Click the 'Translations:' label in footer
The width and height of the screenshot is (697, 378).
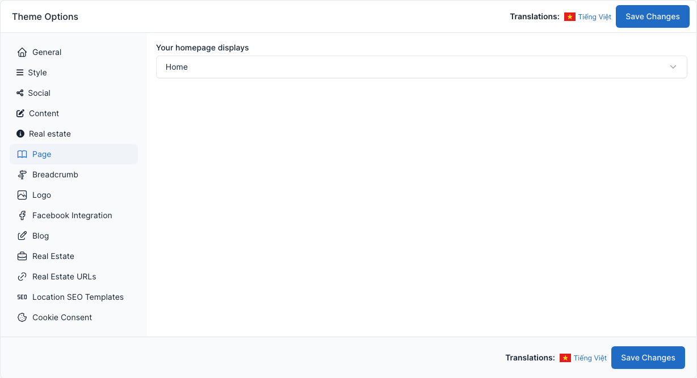530,358
